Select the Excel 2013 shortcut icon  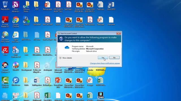[48, 96]
